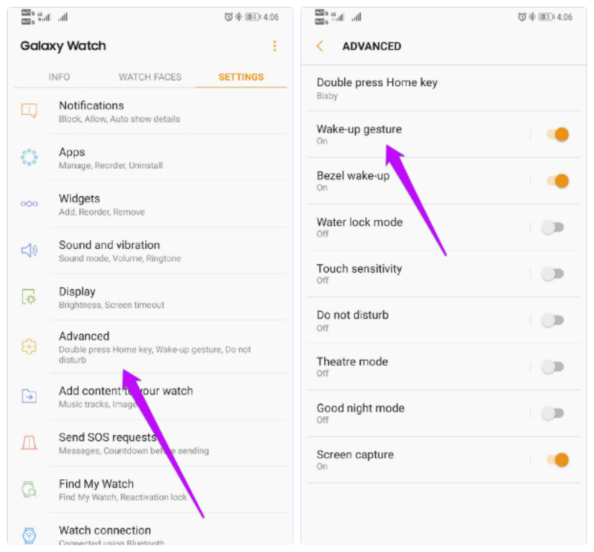
Task: Tap the Notifications speech bubble icon
Action: [29, 111]
